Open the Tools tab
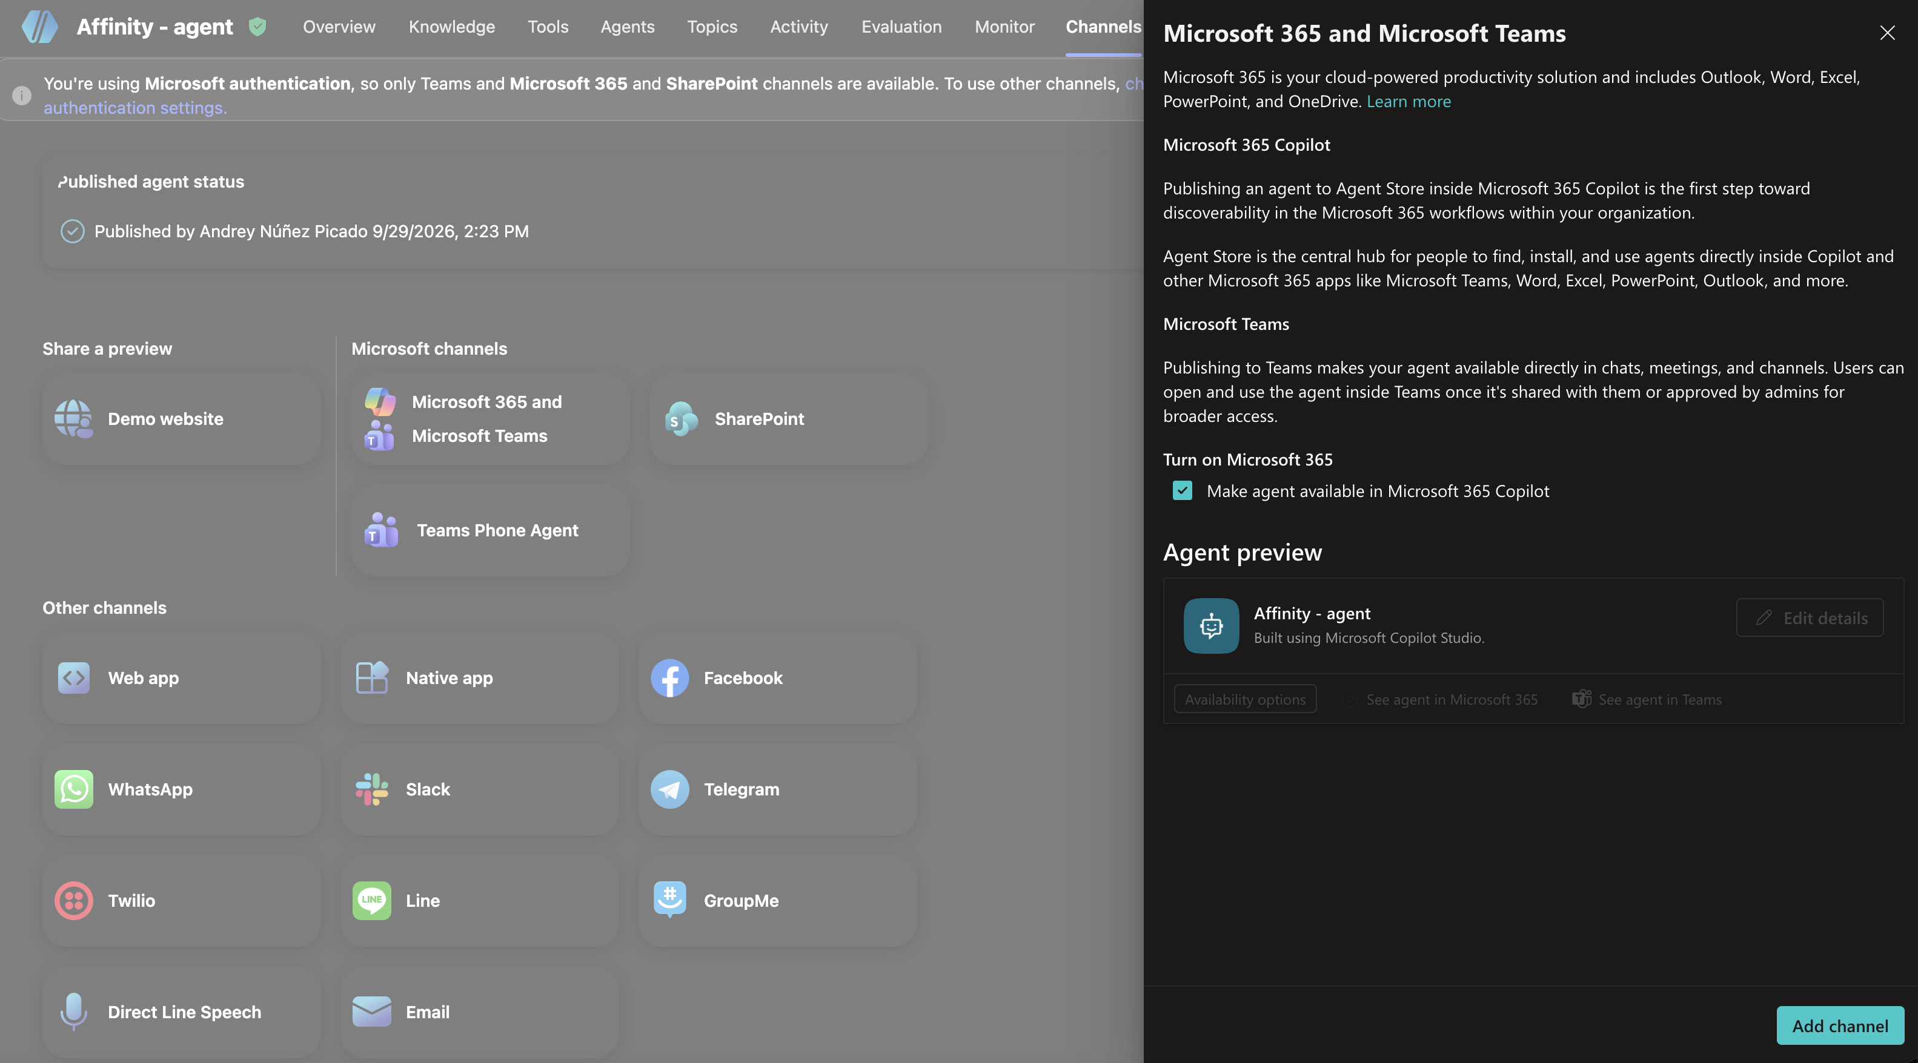Viewport: 1918px width, 1063px height. (548, 27)
